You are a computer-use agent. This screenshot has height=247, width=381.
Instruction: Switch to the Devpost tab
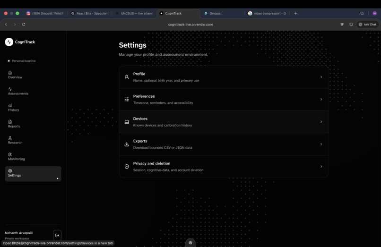click(223, 13)
